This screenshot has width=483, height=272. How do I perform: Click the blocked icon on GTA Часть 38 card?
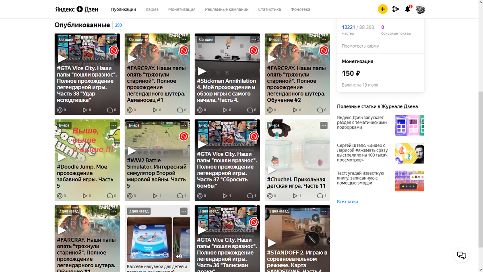[x=114, y=50]
